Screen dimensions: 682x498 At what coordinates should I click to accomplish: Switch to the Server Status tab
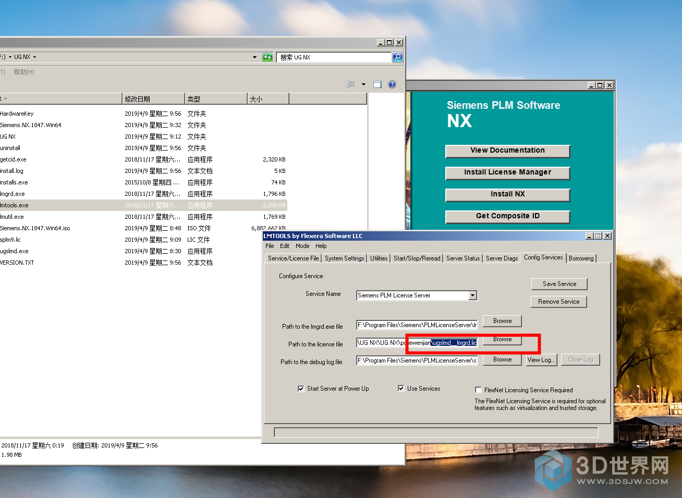[x=463, y=258]
